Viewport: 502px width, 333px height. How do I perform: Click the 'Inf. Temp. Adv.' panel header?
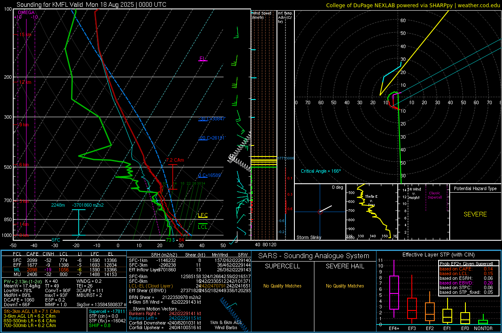click(x=285, y=17)
